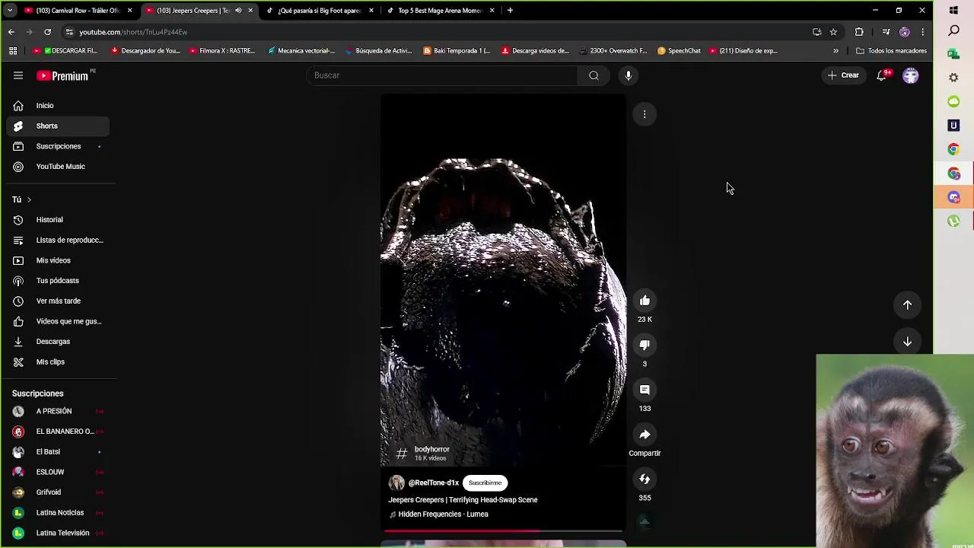Open Latina Televisión subscription channel

tap(58, 533)
